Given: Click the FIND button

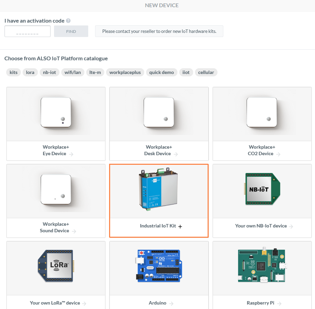Looking at the screenshot, I should coord(71,31).
